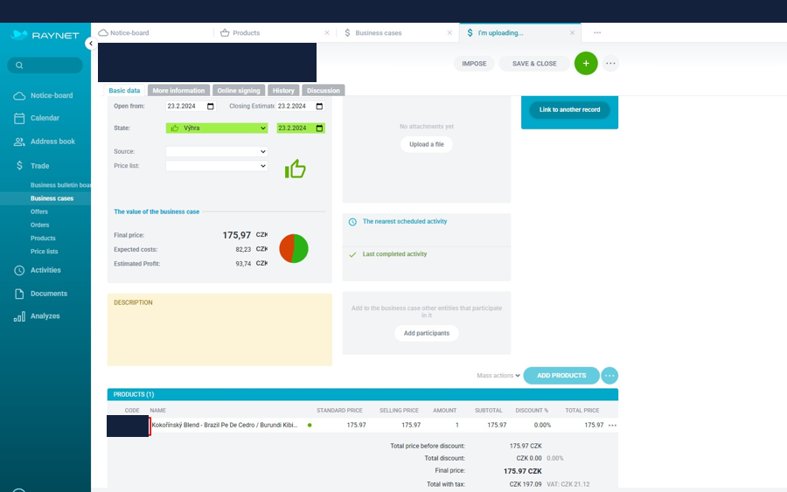Click the amount value 1 in product row
Image resolution: width=787 pixels, height=492 pixels.
[x=456, y=426]
